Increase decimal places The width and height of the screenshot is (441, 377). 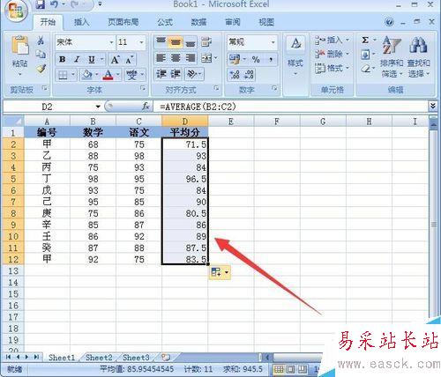[x=235, y=75]
